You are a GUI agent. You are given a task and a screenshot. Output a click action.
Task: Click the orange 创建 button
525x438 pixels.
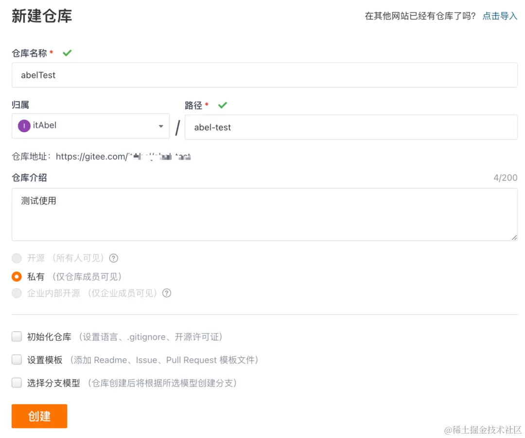(39, 416)
